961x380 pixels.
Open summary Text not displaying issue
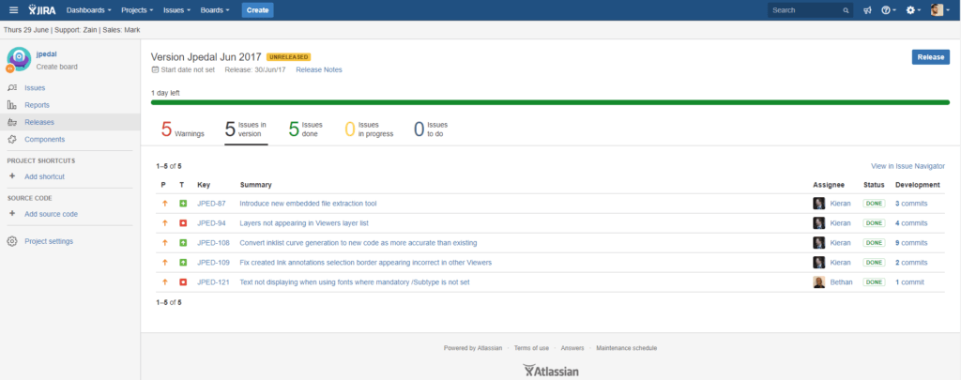(355, 281)
